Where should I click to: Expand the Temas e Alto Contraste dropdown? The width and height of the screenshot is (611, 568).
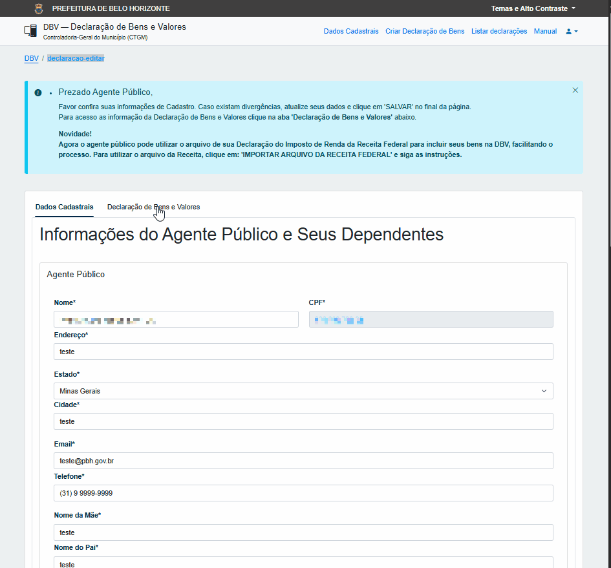pyautogui.click(x=533, y=8)
